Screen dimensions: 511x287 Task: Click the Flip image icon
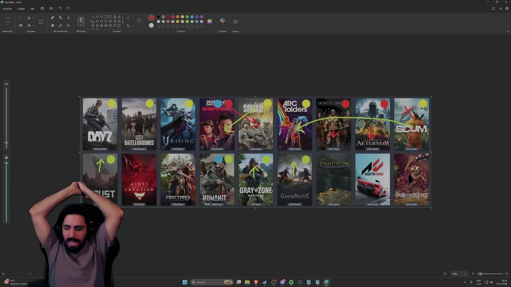[x=29, y=25]
